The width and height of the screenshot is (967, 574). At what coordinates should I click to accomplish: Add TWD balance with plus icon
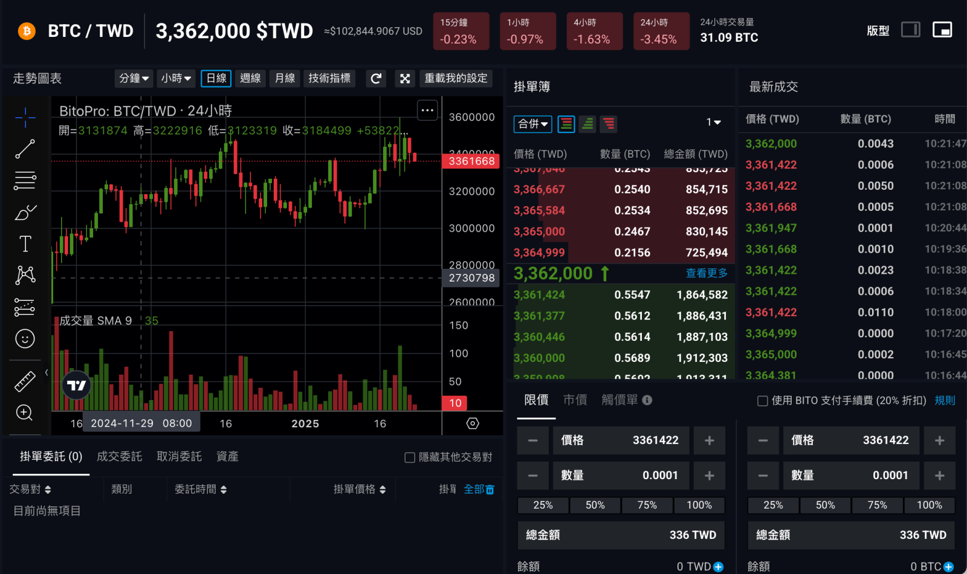coord(719,567)
